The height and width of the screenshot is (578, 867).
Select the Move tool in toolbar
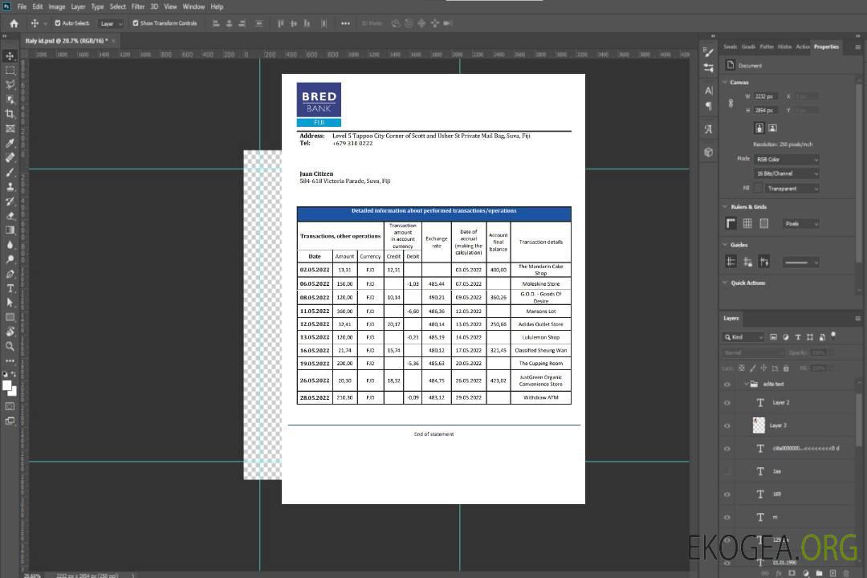(x=10, y=56)
